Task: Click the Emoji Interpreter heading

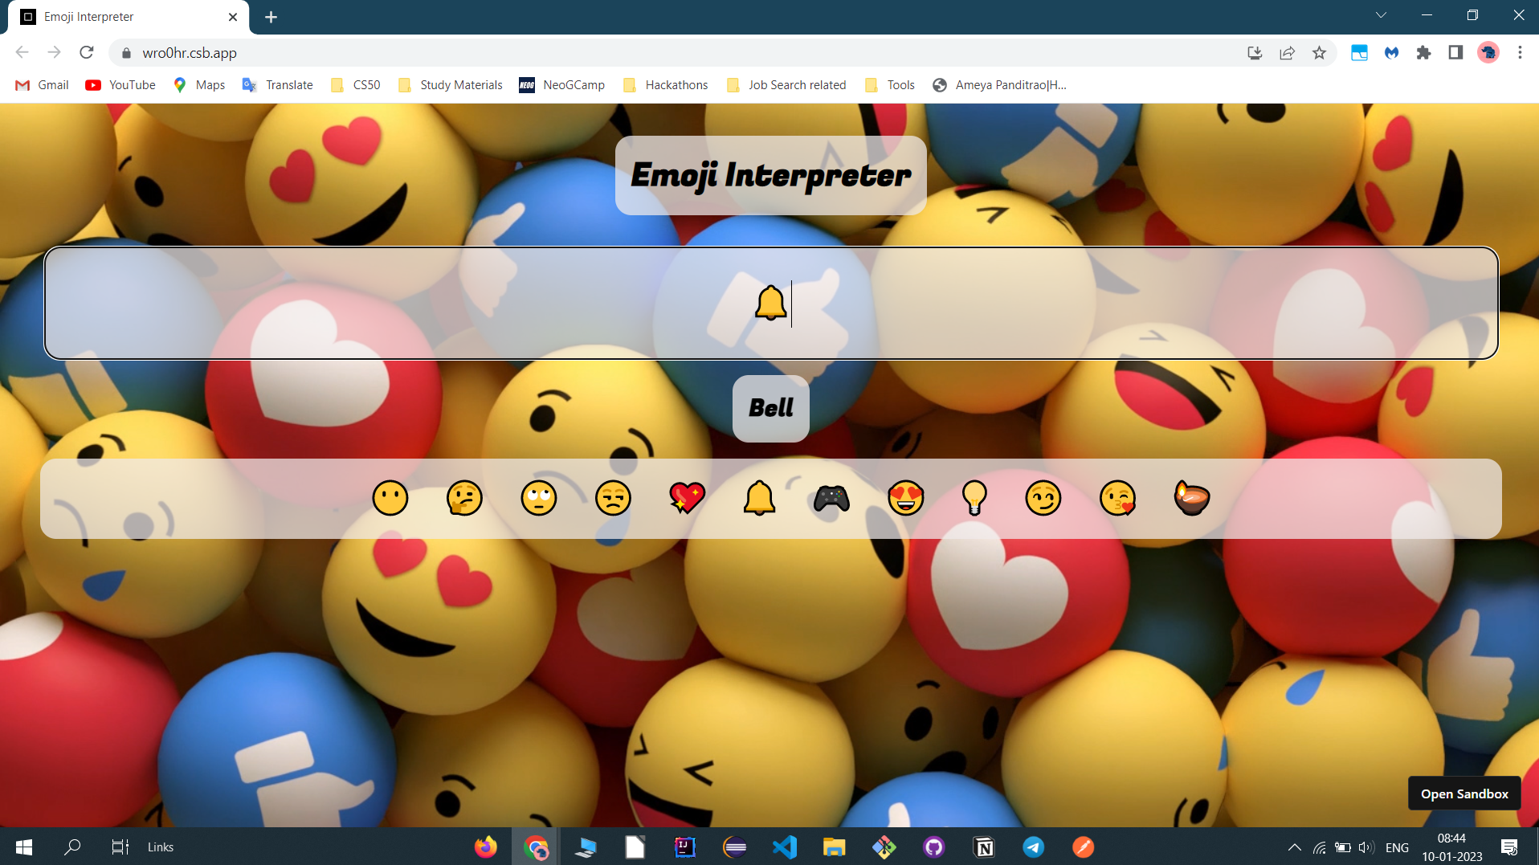Action: pos(771,175)
